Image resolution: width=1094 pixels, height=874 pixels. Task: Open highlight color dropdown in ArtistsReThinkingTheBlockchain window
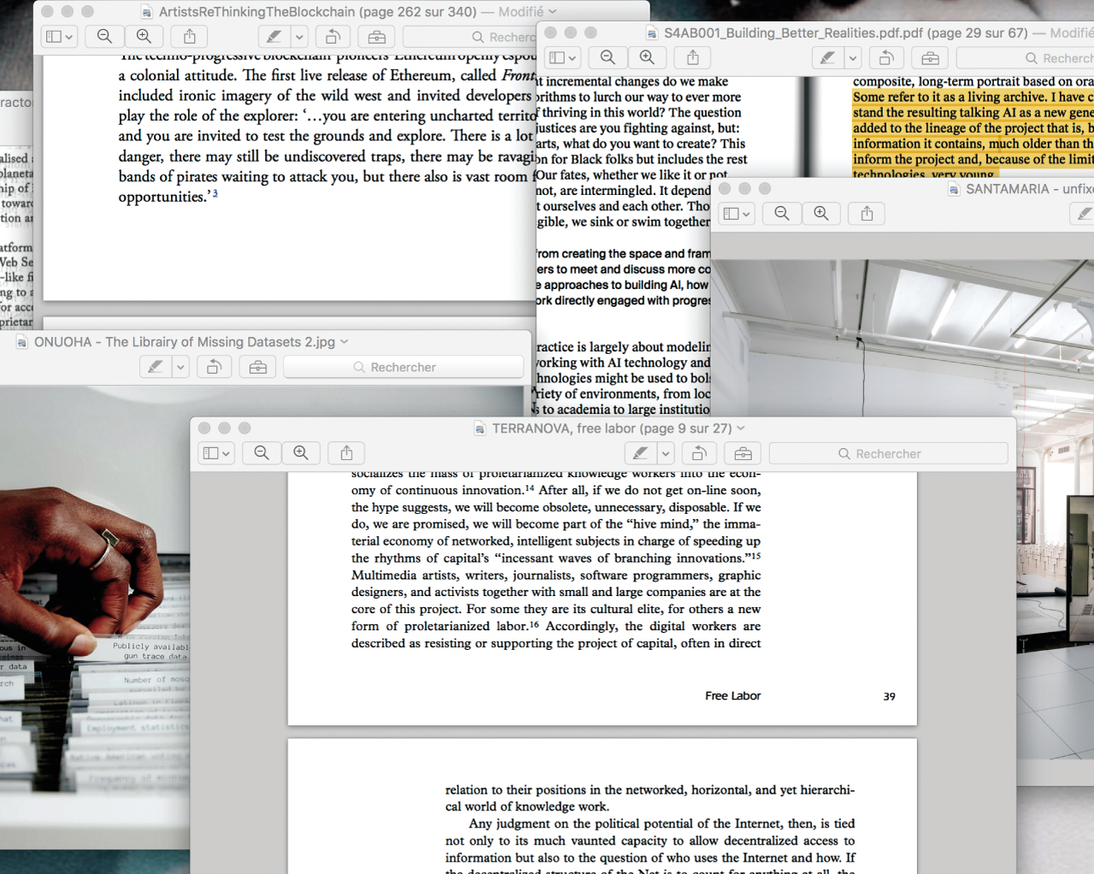299,37
